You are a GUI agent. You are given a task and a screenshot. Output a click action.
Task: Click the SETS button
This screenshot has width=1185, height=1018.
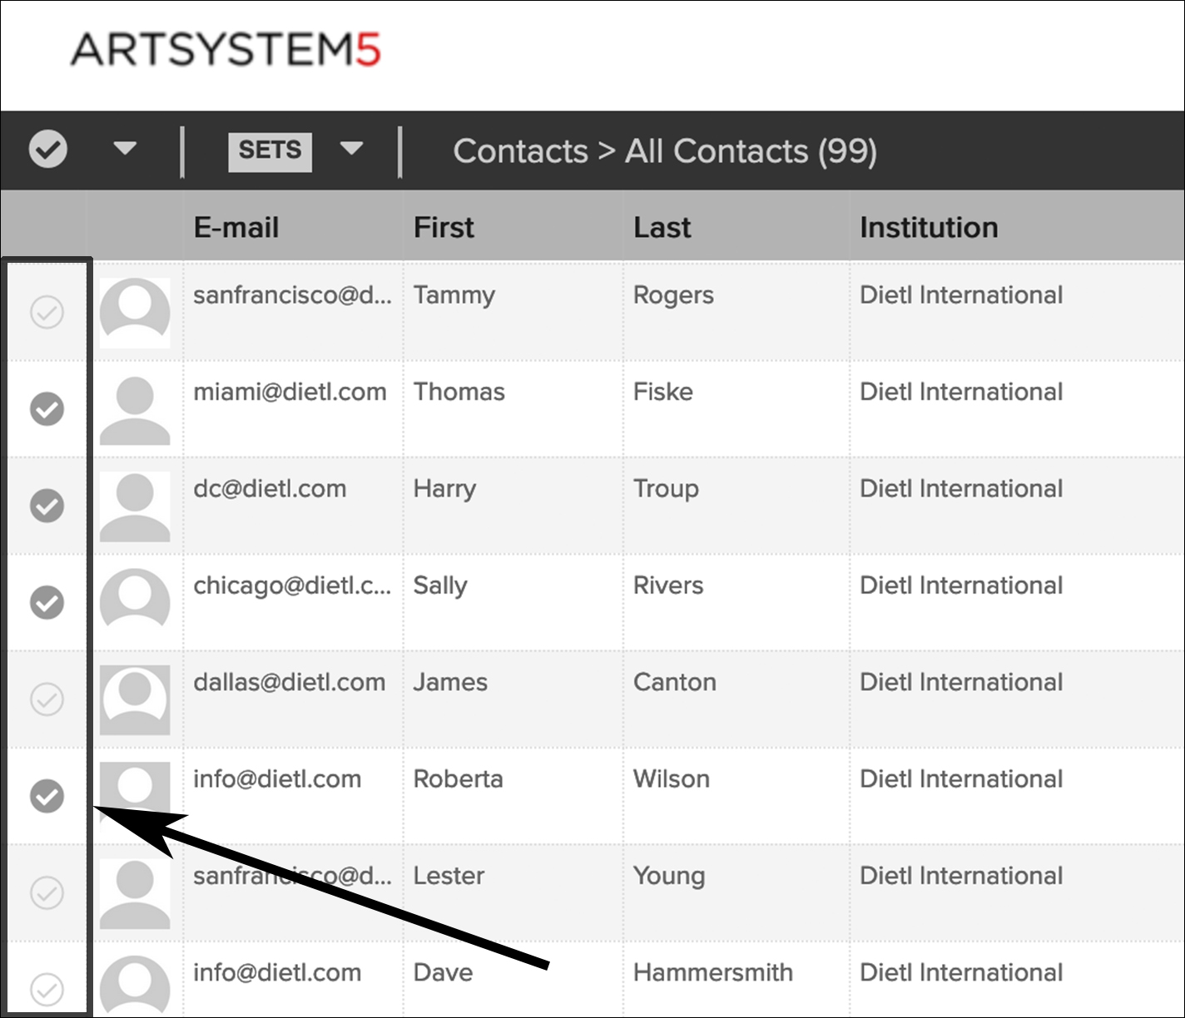[x=270, y=151]
